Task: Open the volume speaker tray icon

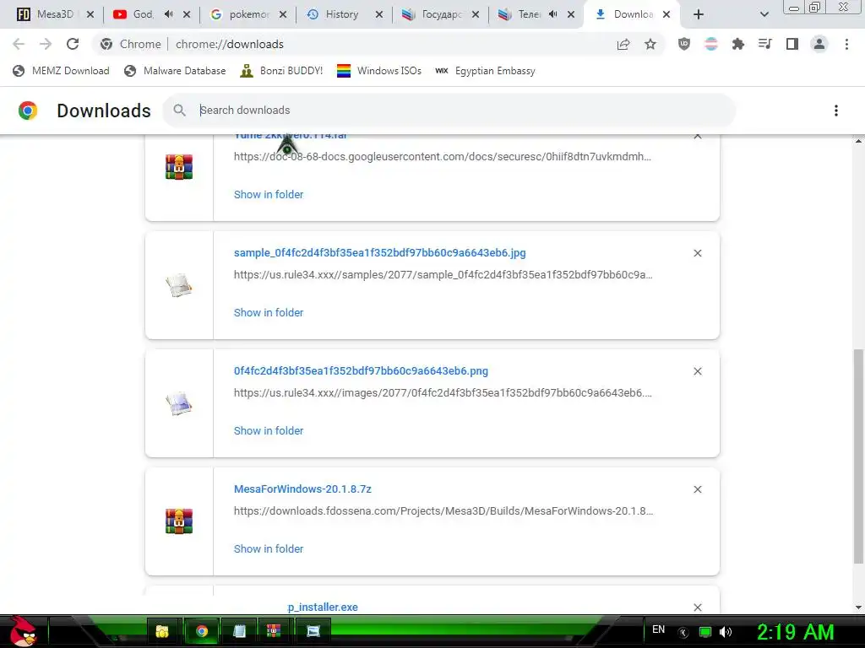Action: click(x=726, y=632)
